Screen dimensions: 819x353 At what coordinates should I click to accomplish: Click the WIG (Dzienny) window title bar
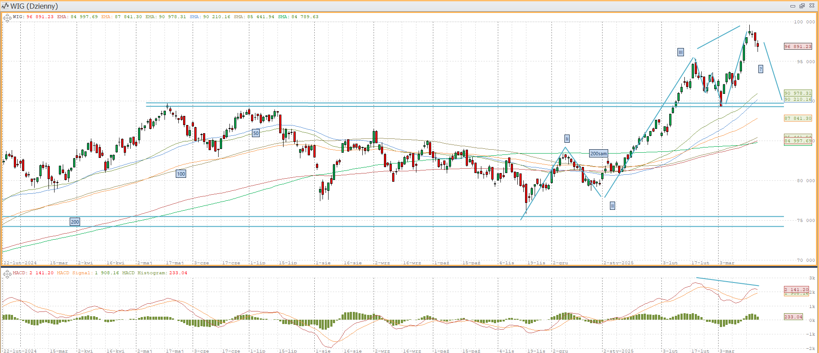[x=390, y=6]
